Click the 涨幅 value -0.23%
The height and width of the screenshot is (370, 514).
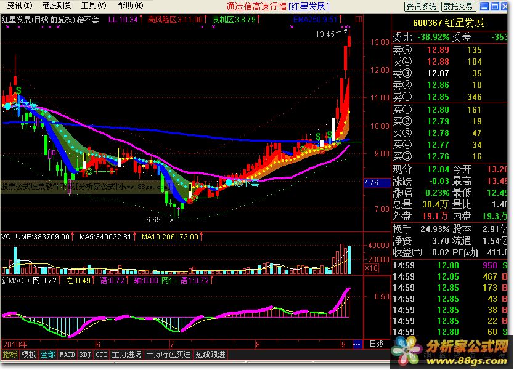point(436,193)
